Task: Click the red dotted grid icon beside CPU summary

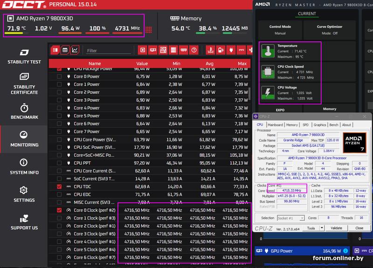Action: 148,30
